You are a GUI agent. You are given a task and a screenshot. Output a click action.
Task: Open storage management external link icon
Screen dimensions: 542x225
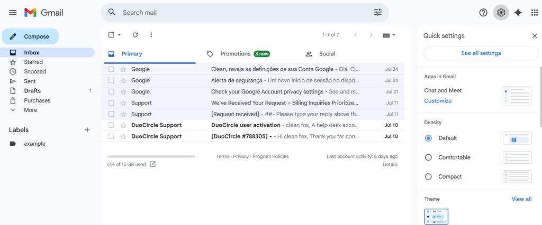(x=152, y=164)
